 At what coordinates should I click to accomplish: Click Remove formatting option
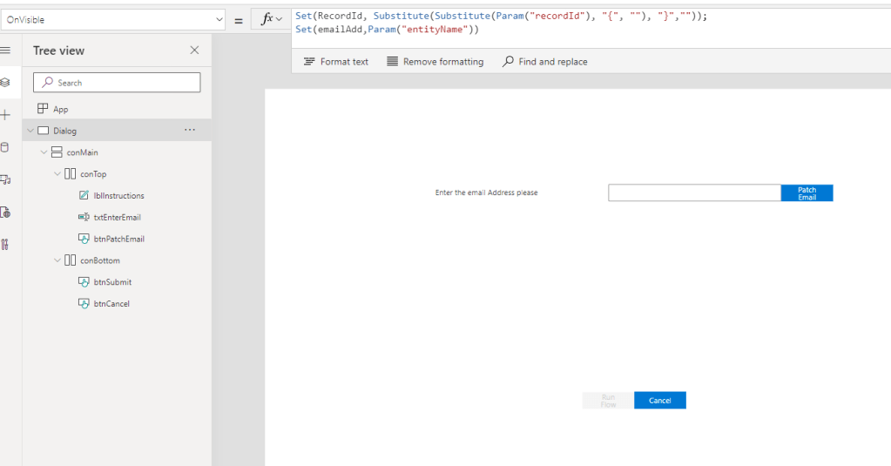pyautogui.click(x=435, y=62)
